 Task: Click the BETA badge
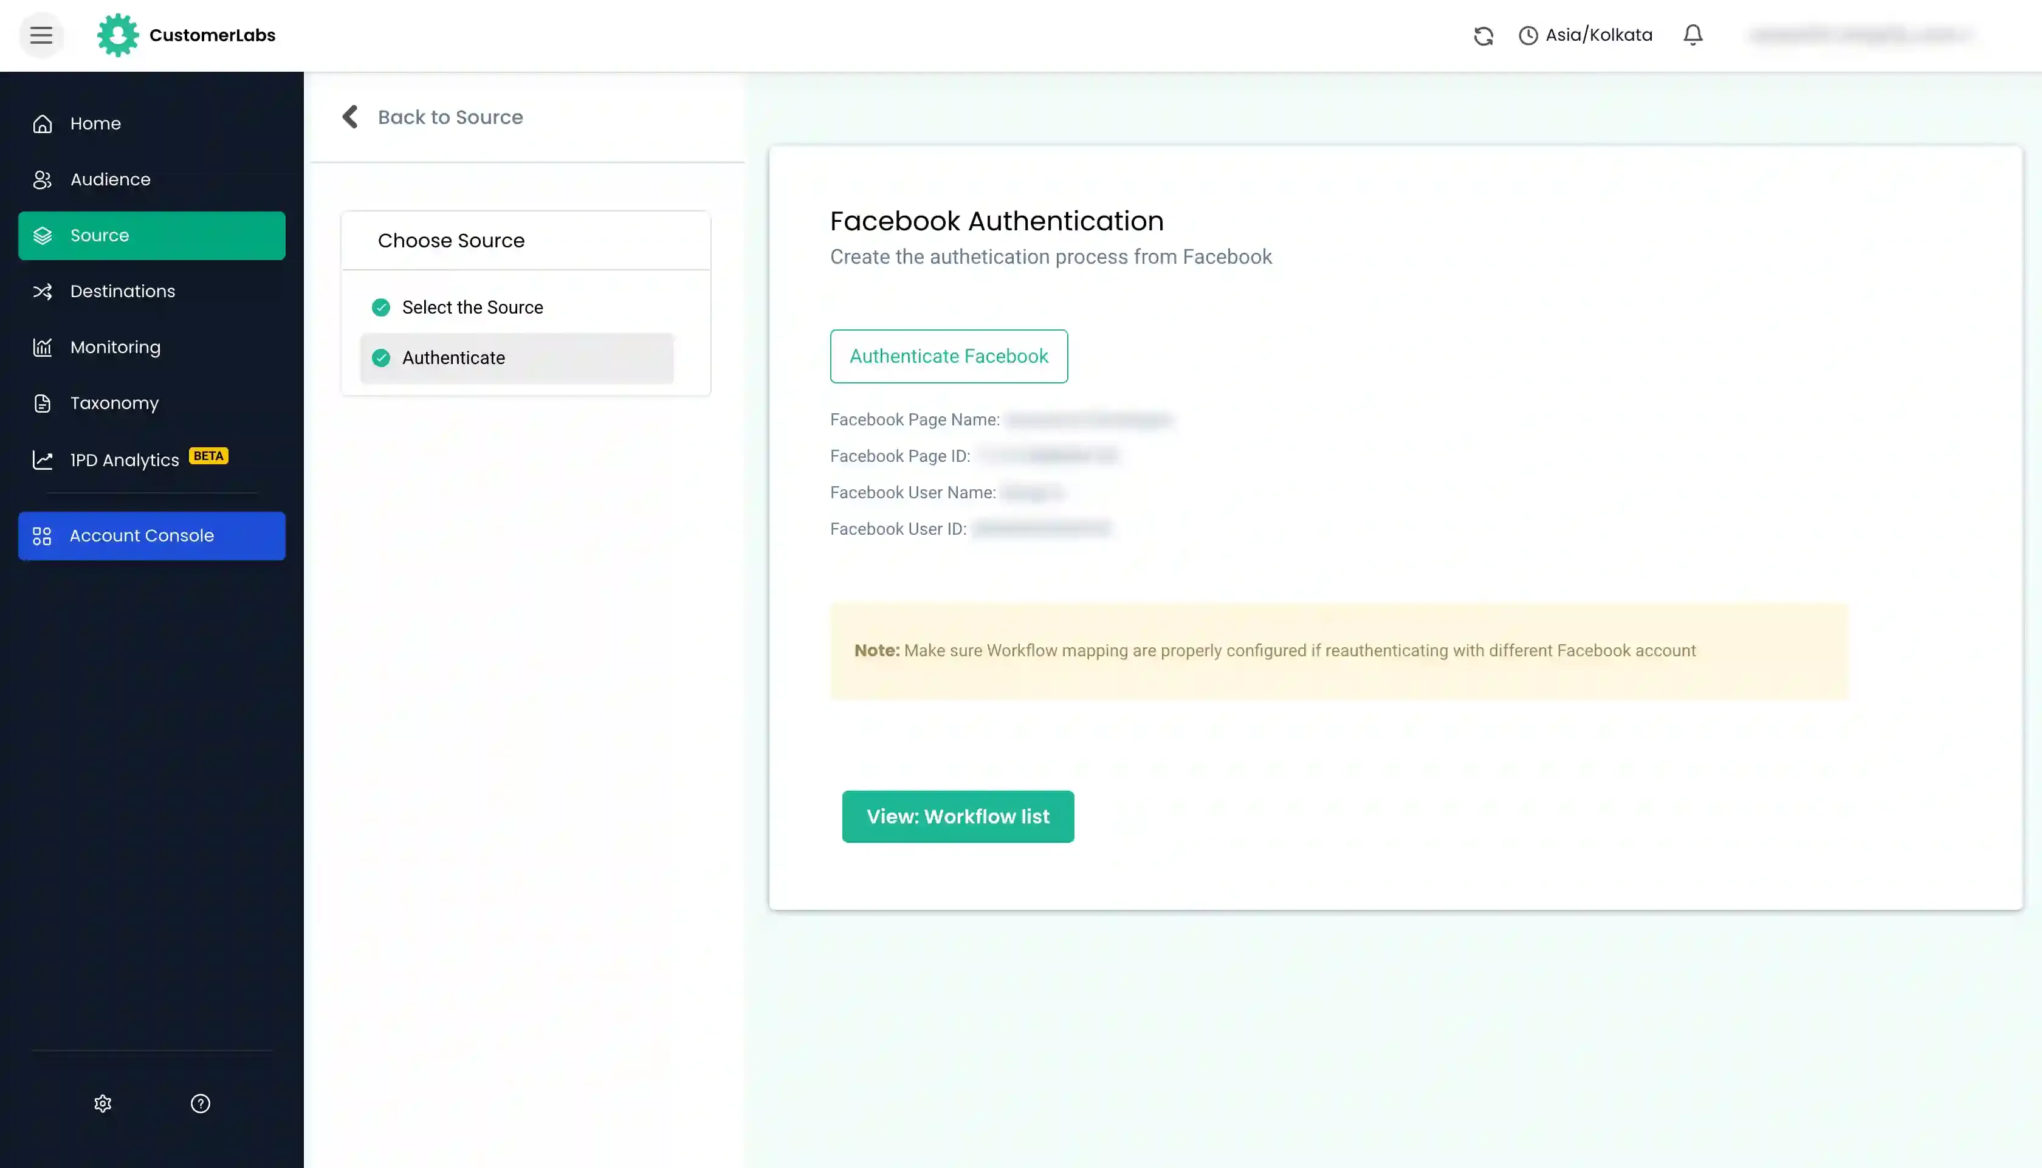coord(208,456)
